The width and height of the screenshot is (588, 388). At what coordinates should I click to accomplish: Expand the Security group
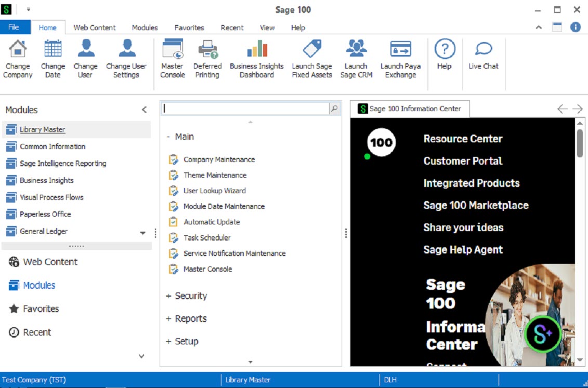[168, 296]
